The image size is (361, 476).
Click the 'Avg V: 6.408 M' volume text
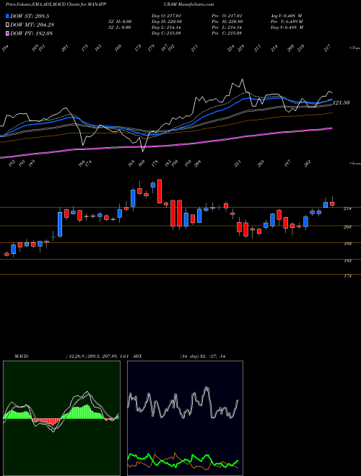click(287, 16)
